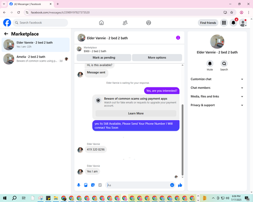
Task: Click Find friends
Action: click(208, 23)
